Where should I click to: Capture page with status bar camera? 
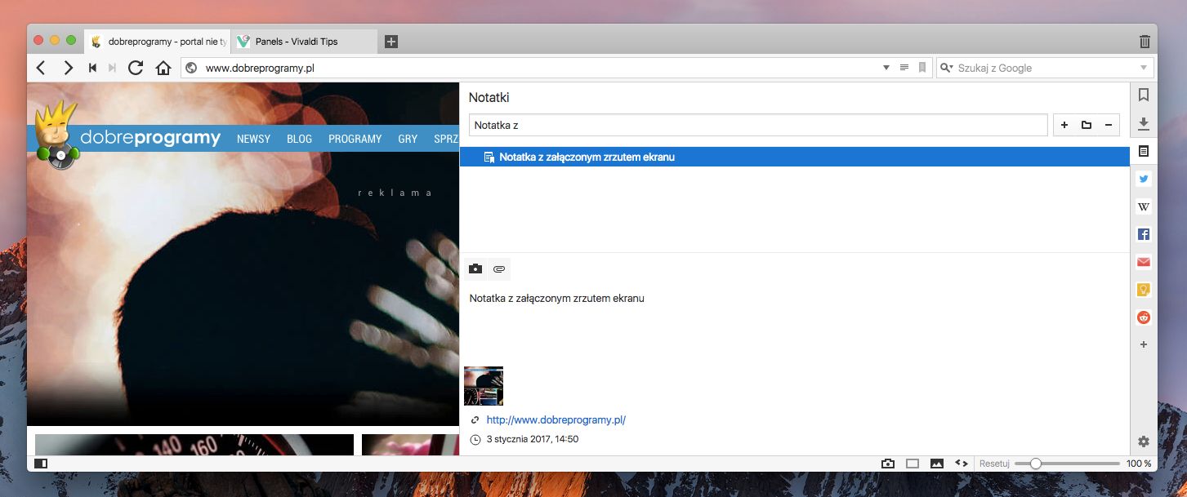tap(888, 464)
